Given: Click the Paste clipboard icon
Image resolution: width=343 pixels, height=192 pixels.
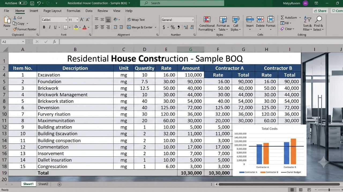Looking at the screenshot, I should pos(7,20).
